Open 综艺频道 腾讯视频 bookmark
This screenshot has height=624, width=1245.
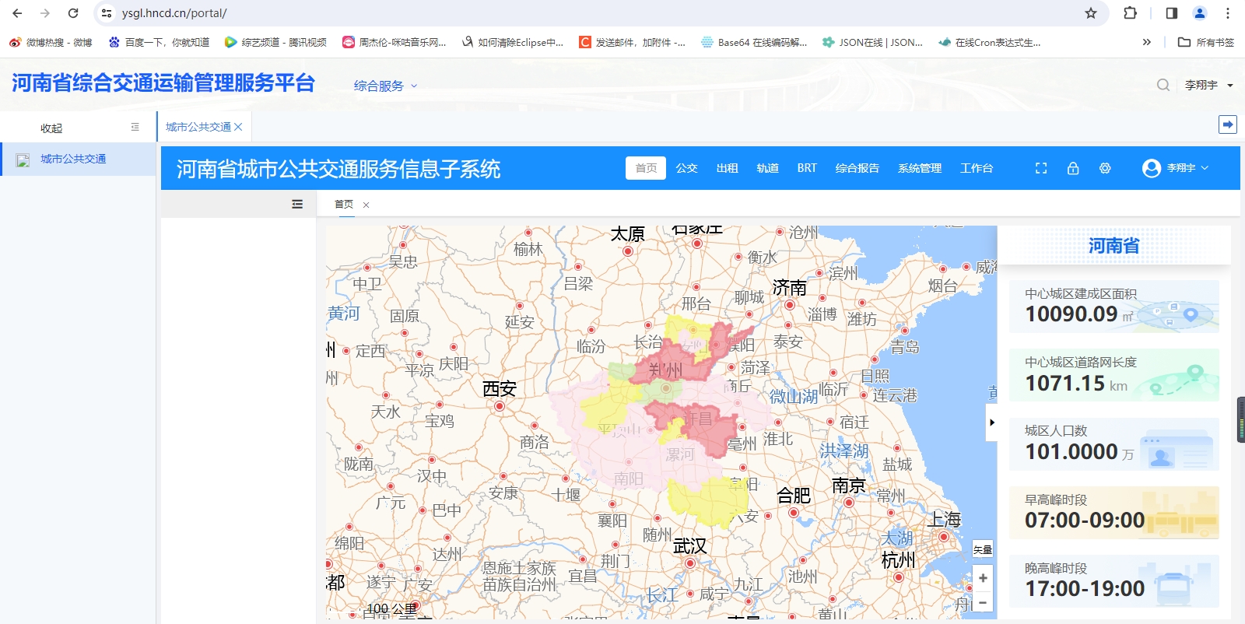(275, 43)
